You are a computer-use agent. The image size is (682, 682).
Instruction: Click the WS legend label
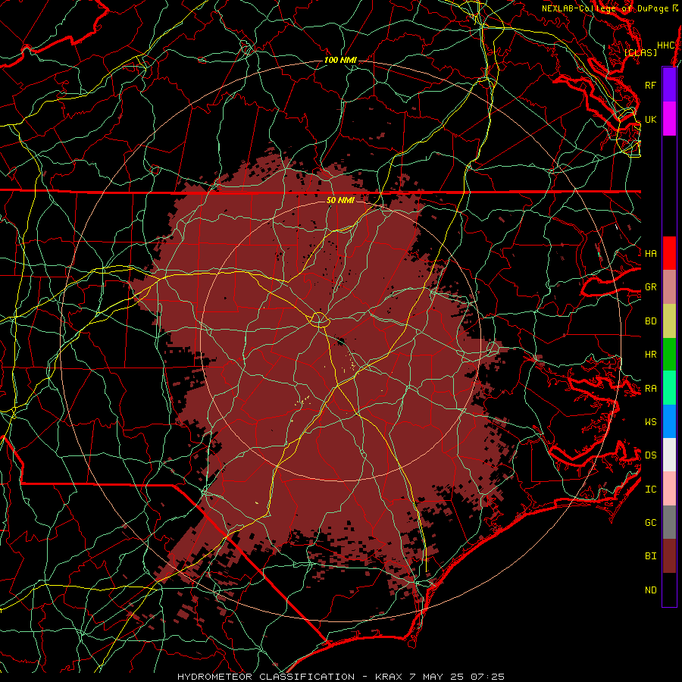pos(650,421)
